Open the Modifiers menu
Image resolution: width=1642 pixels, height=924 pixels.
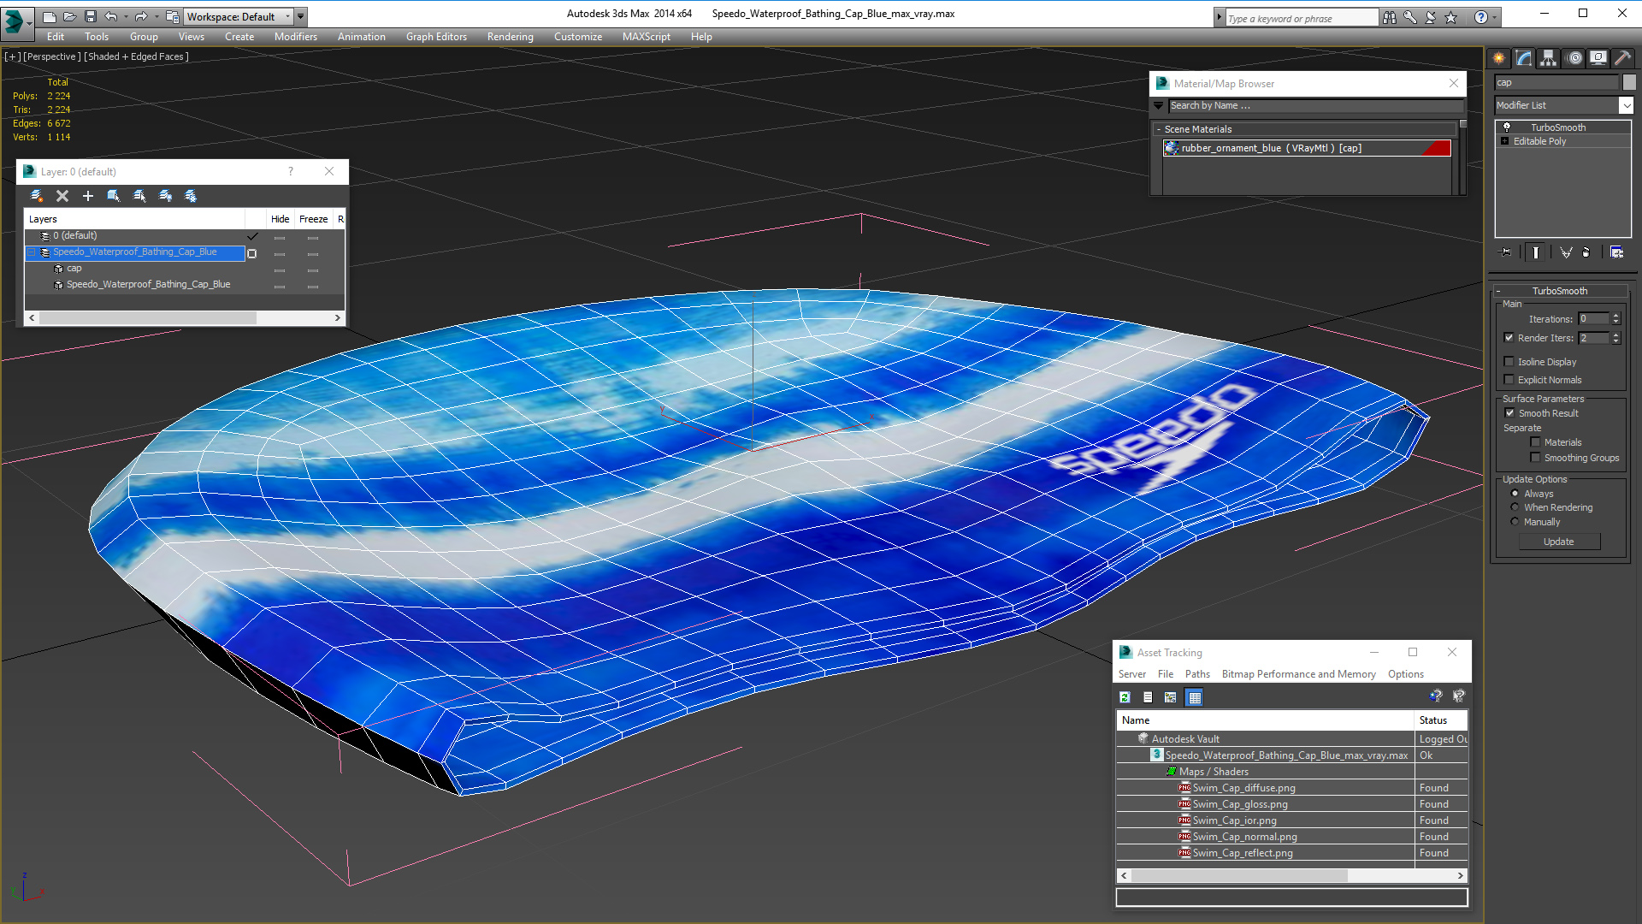pyautogui.click(x=296, y=37)
